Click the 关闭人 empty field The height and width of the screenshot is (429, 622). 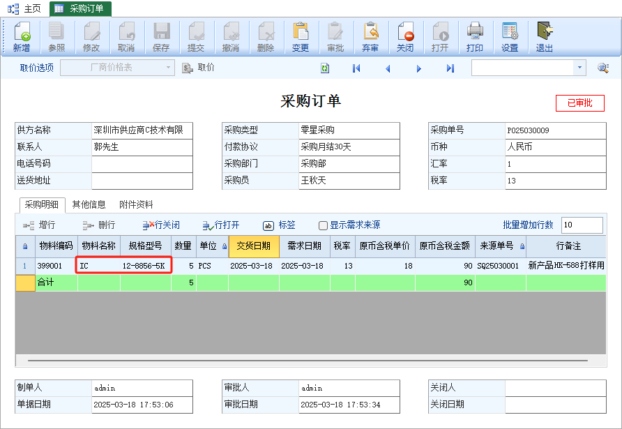(x=555, y=388)
